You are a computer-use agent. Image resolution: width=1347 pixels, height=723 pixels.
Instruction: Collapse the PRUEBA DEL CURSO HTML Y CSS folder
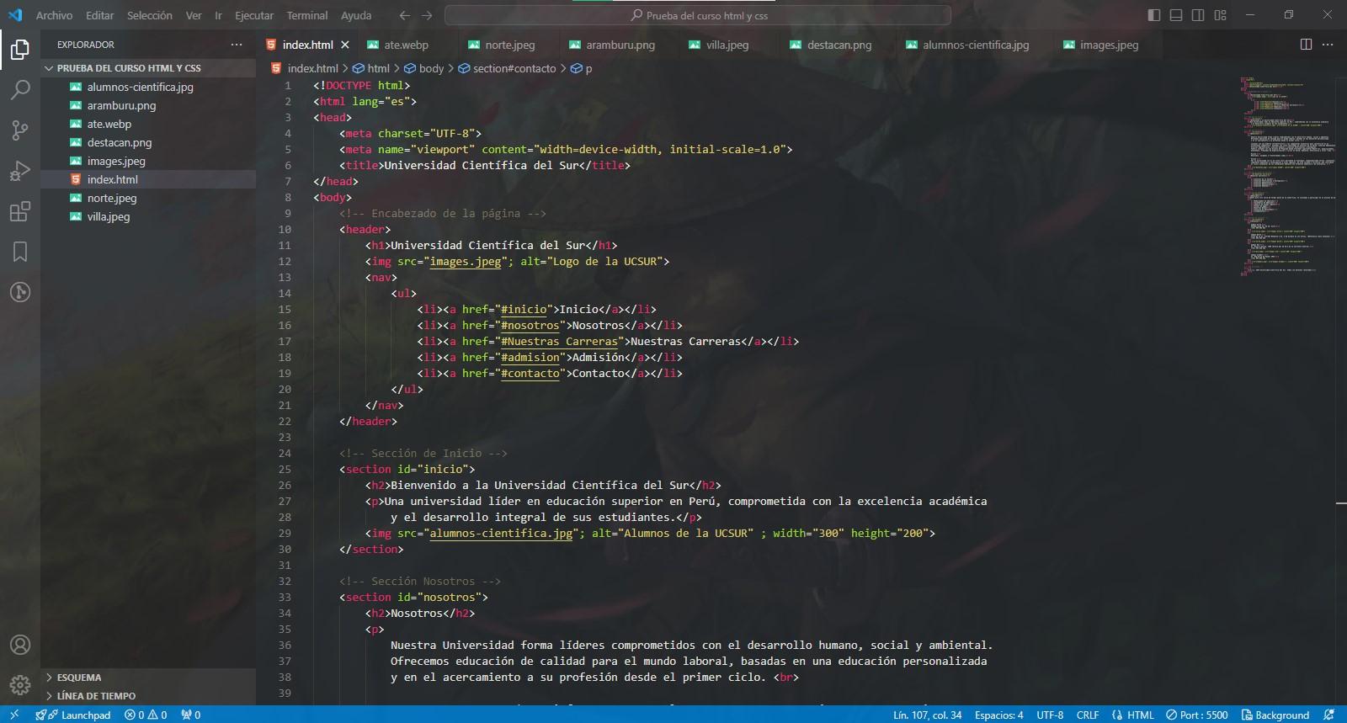click(148, 68)
